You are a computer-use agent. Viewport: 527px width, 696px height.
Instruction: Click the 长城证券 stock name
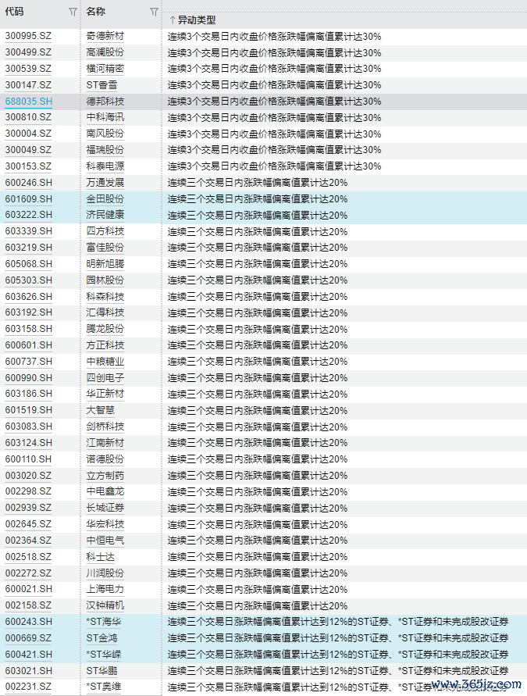[105, 508]
